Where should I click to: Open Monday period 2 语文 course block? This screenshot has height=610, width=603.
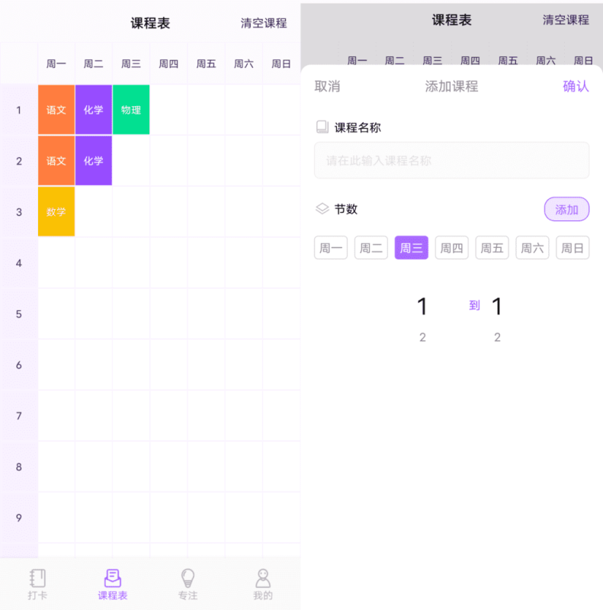[x=56, y=160]
